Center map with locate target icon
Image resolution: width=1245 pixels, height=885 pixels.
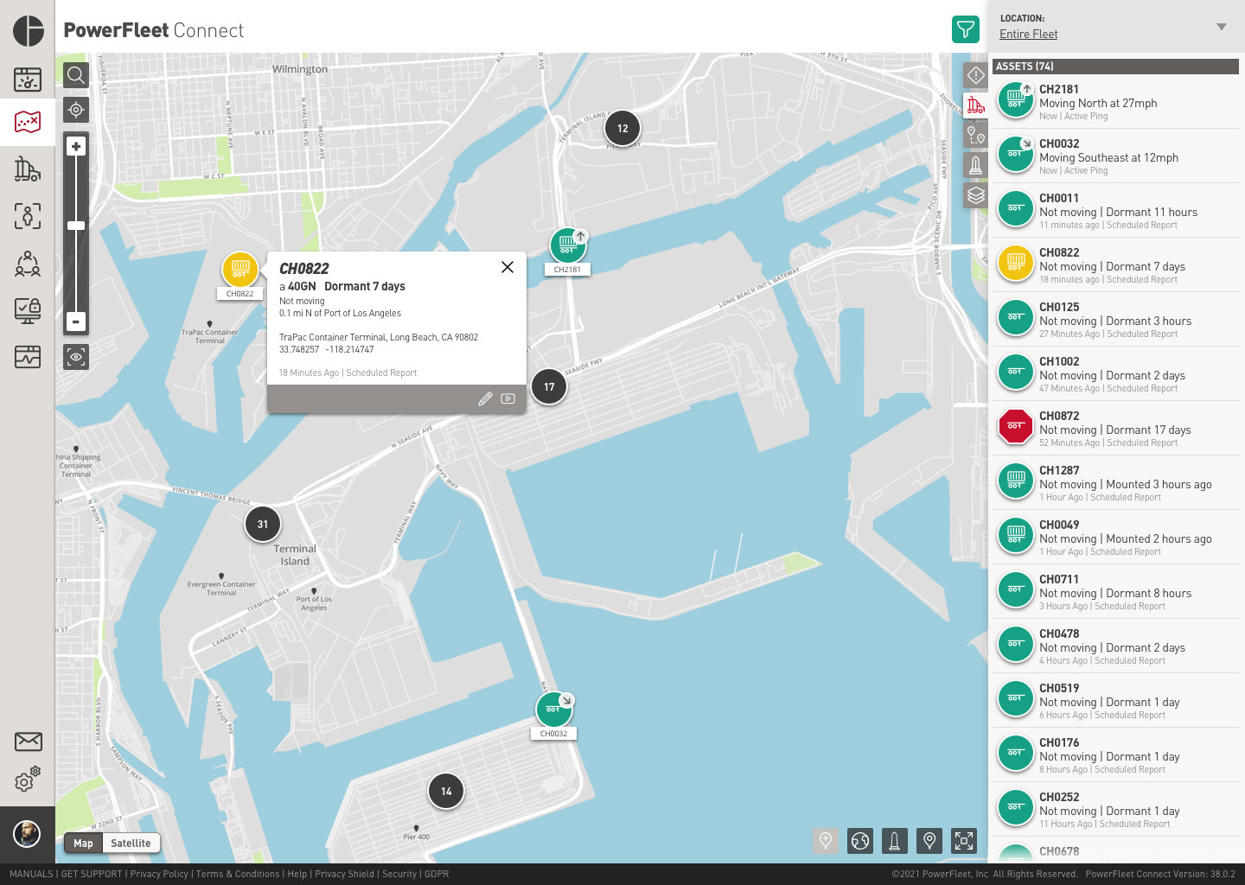click(x=76, y=110)
